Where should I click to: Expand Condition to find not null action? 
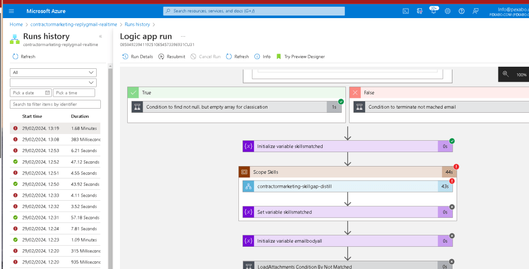click(x=236, y=107)
